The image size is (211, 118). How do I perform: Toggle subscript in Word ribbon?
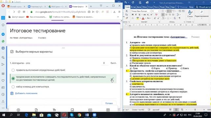click(x=148, y=14)
